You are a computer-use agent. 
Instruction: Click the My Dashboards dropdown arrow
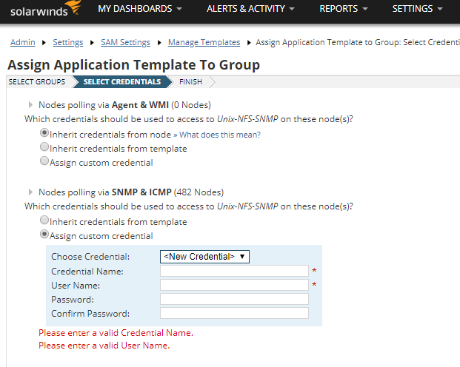click(179, 9)
